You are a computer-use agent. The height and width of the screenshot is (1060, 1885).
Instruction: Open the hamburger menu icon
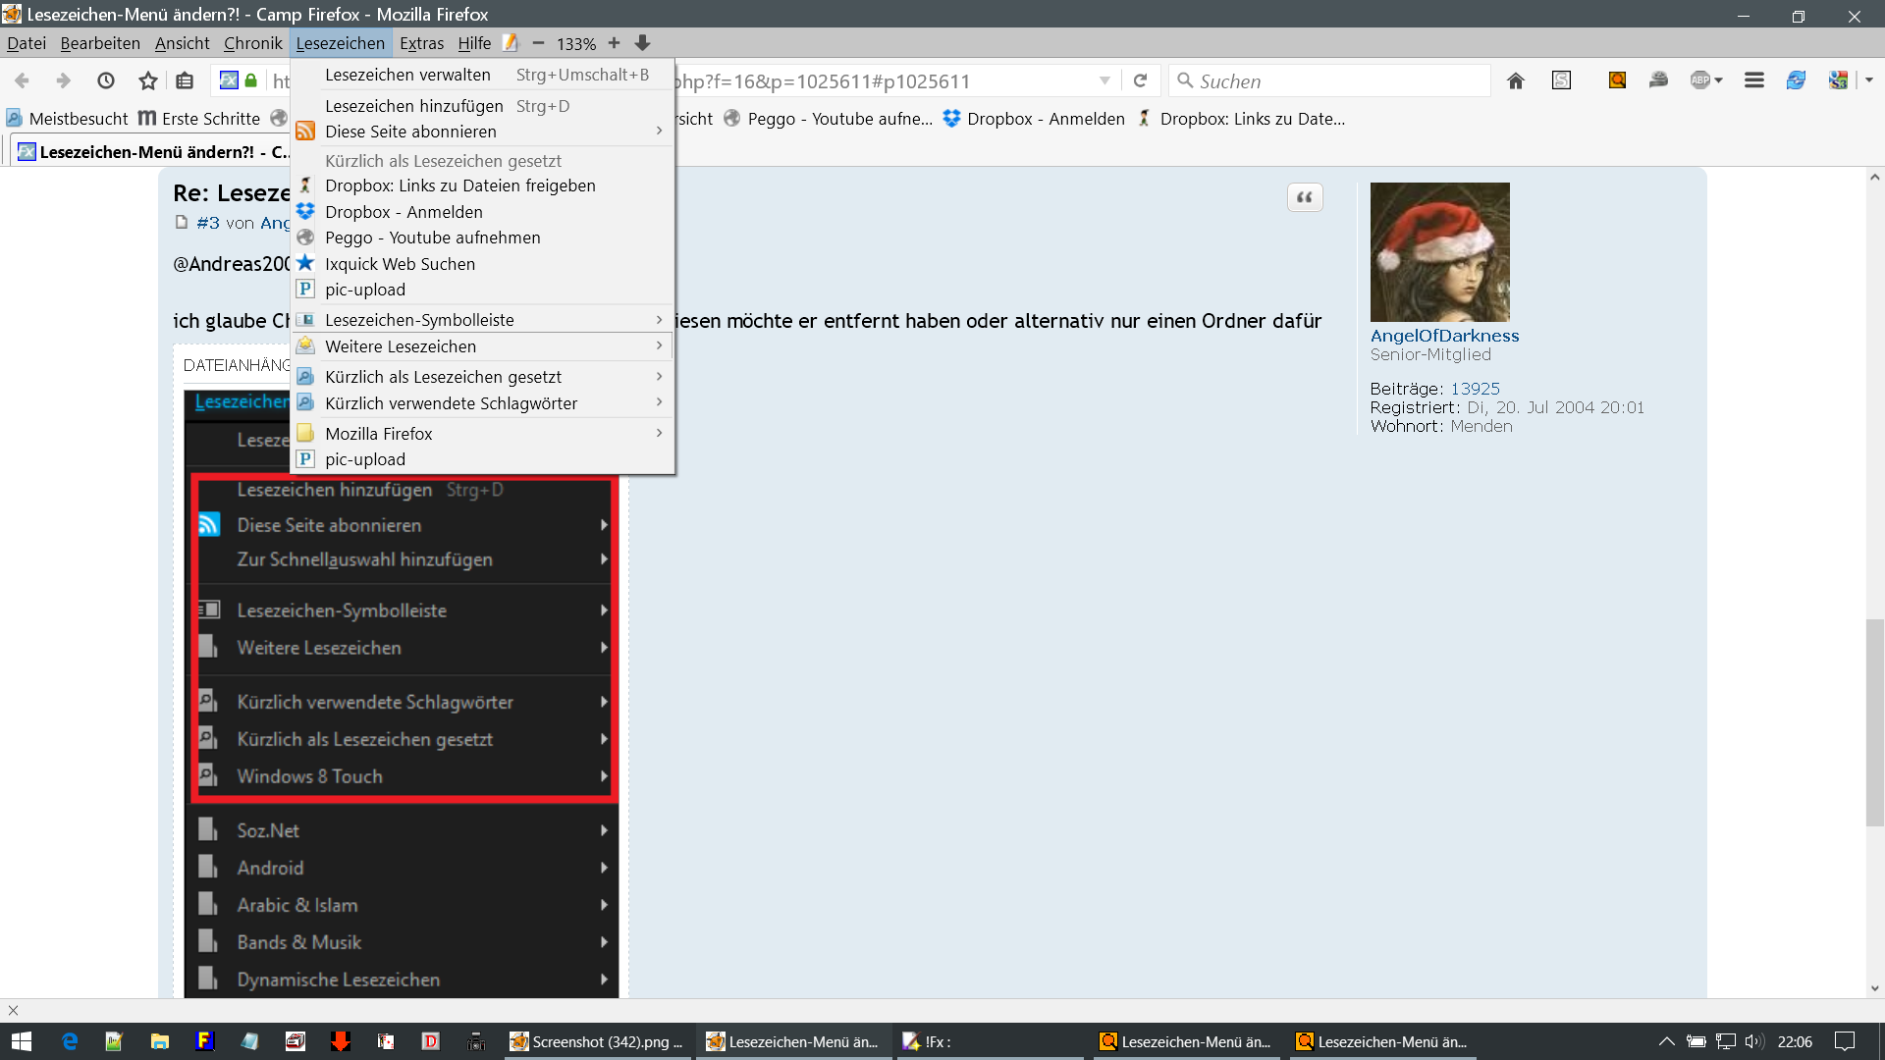click(1754, 80)
